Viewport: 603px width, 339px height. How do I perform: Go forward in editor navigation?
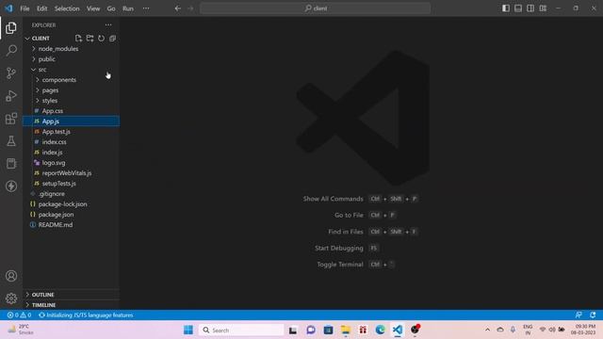190,8
